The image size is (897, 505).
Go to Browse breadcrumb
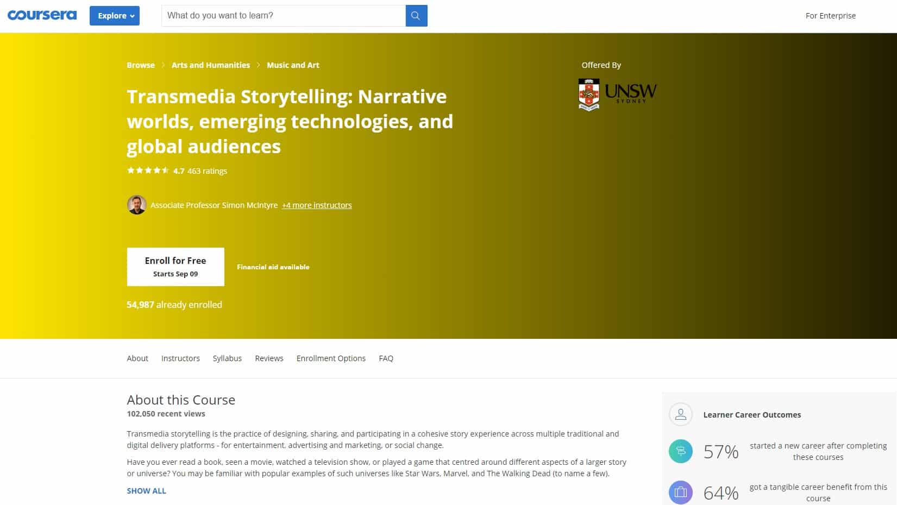coord(141,65)
